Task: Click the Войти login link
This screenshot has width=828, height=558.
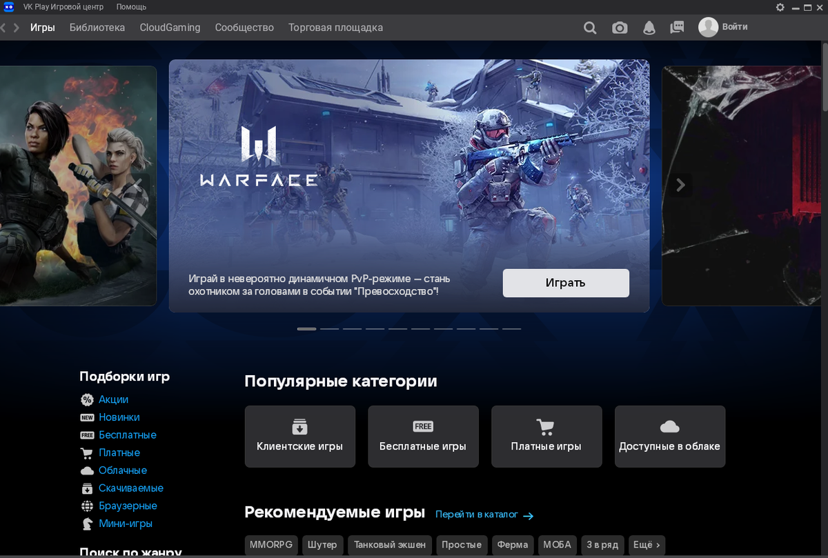Action: coord(735,27)
